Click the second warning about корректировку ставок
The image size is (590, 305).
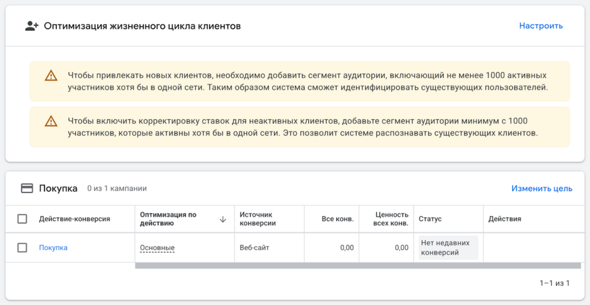(300, 128)
